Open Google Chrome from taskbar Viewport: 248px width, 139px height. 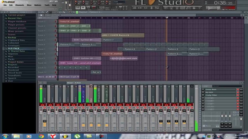coord(41,136)
